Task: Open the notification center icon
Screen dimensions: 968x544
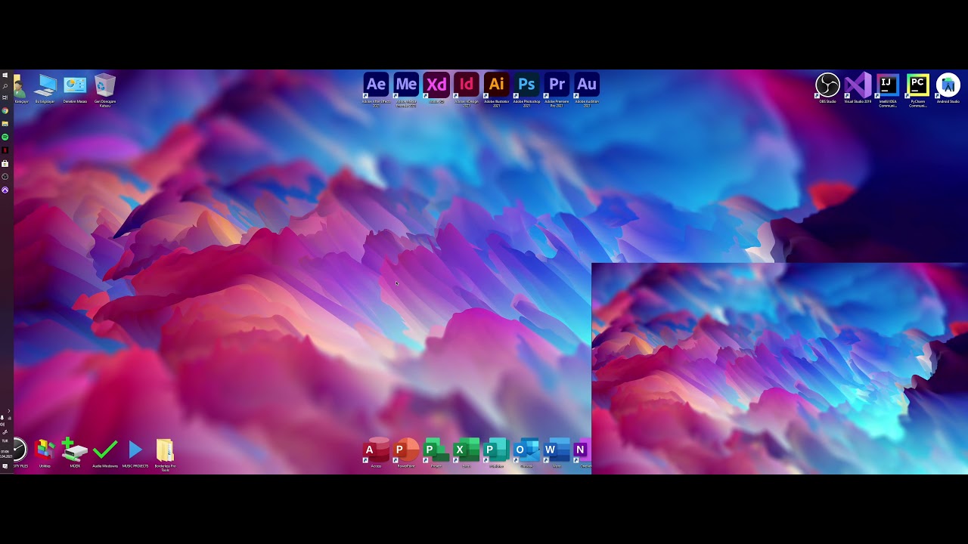Action: tap(5, 466)
